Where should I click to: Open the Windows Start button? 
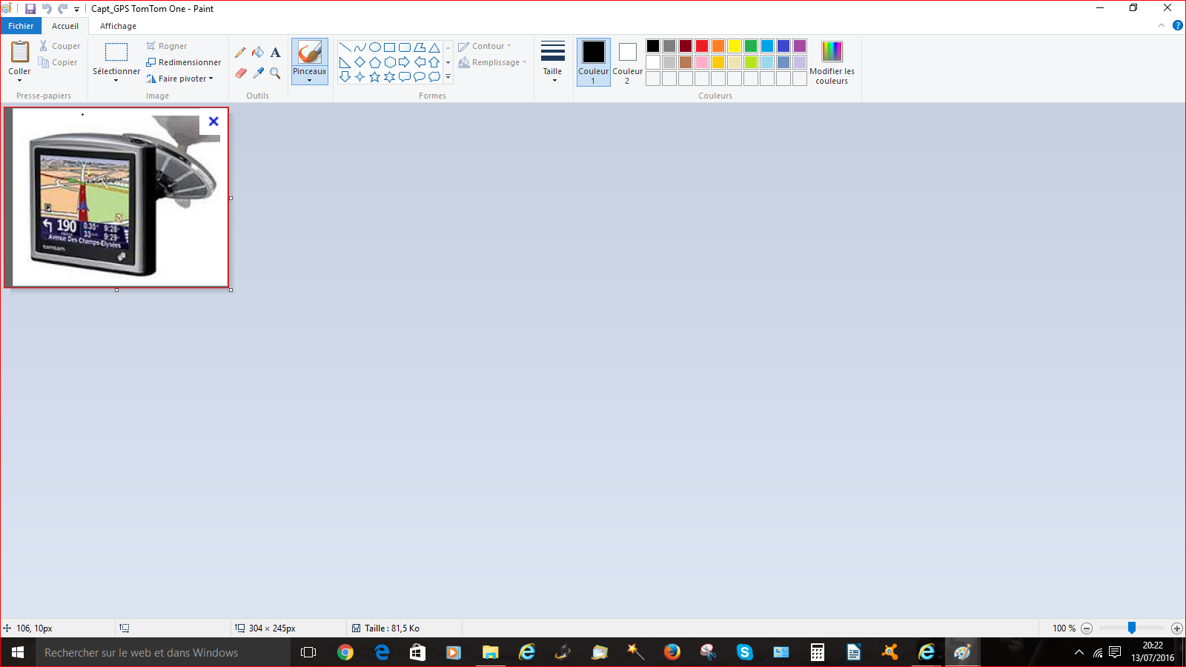click(x=18, y=652)
